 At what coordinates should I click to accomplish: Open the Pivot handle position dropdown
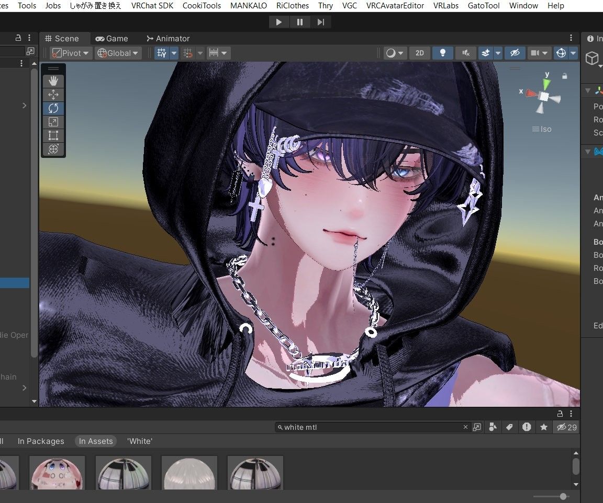click(x=71, y=53)
